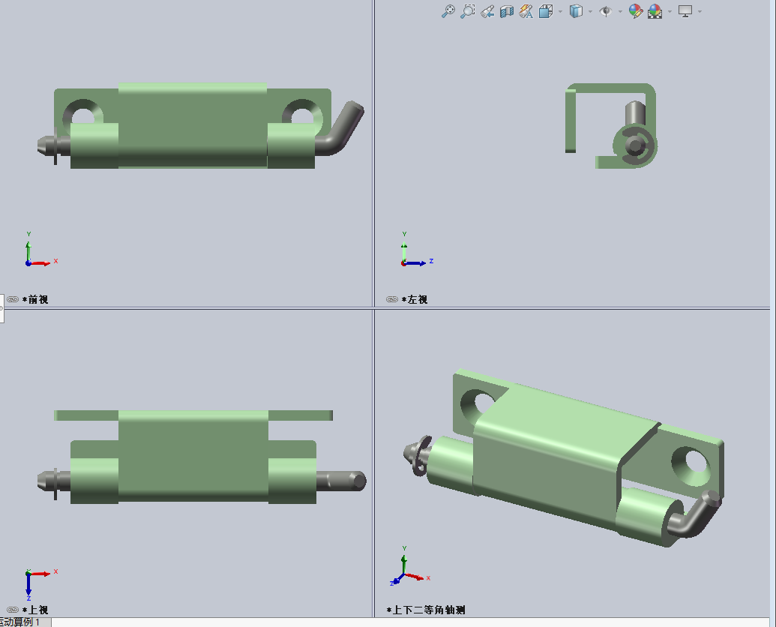
Task: Click the XZ coordinate triad in the top view
Action: 40,584
